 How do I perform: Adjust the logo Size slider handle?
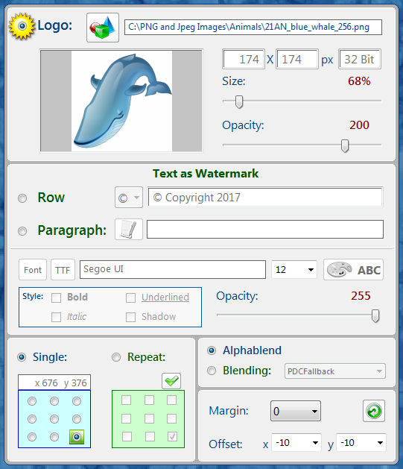[239, 101]
